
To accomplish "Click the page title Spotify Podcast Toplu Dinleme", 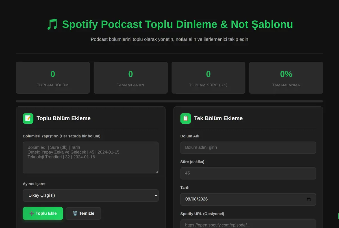I will [x=177, y=24].
